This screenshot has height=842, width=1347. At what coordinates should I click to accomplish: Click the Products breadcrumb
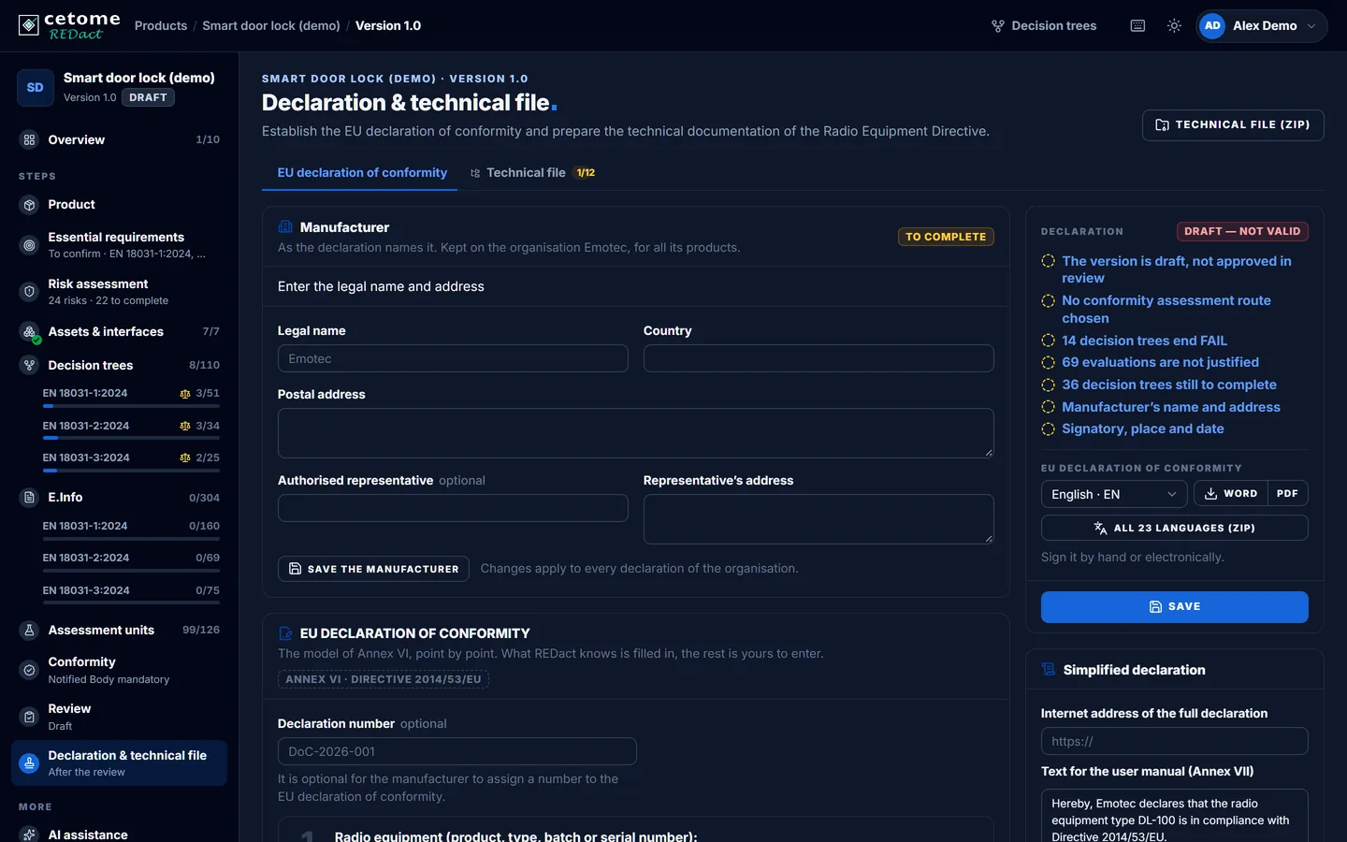click(161, 26)
